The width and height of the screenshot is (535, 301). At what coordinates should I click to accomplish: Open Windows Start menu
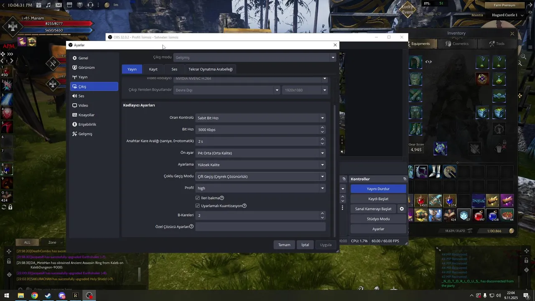coord(7,296)
